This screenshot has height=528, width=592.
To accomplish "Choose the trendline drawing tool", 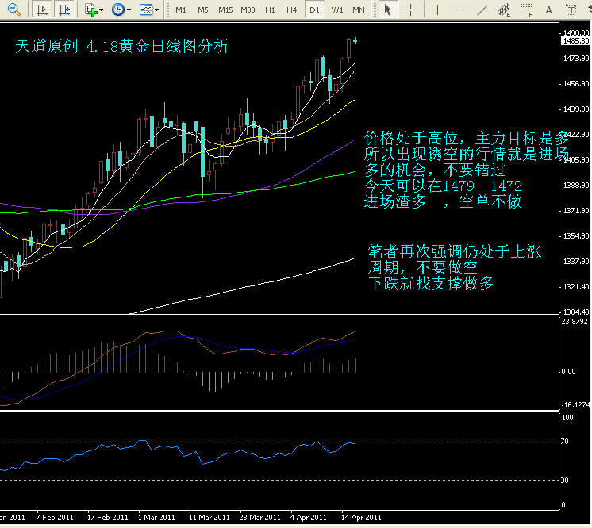I will (x=482, y=10).
